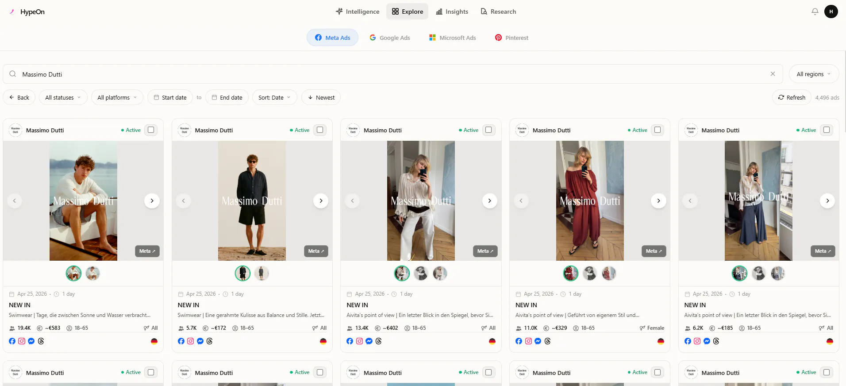
Task: Expand the Sort: Date dropdown
Action: pyautogui.click(x=274, y=97)
